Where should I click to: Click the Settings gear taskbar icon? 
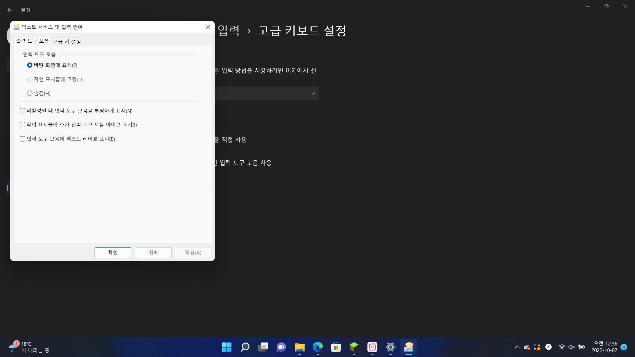point(390,347)
